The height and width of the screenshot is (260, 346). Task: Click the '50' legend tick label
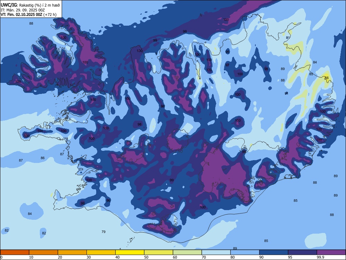coord(146,257)
